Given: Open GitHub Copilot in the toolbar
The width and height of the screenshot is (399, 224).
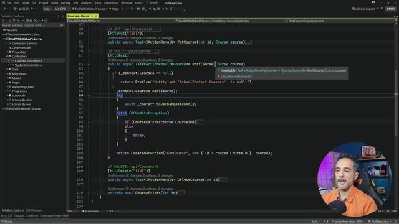Looking at the screenshot, I should point(363,9).
